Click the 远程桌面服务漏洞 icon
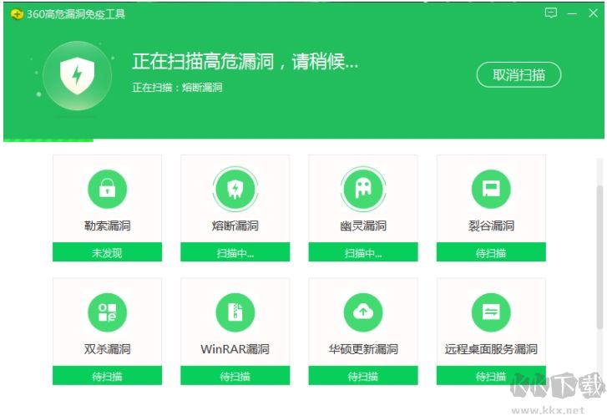This screenshot has width=607, height=416. [x=491, y=312]
